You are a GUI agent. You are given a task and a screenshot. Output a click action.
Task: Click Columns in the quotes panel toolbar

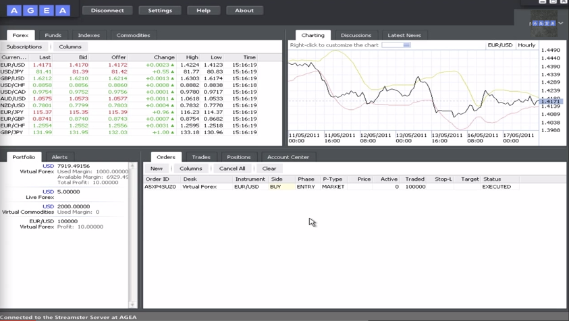tap(70, 47)
